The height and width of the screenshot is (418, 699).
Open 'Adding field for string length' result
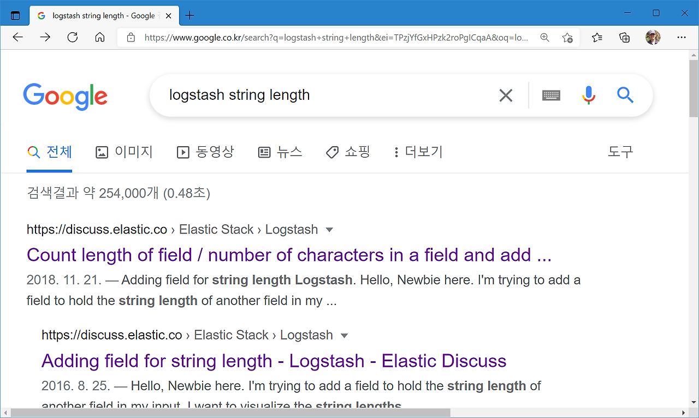click(274, 361)
